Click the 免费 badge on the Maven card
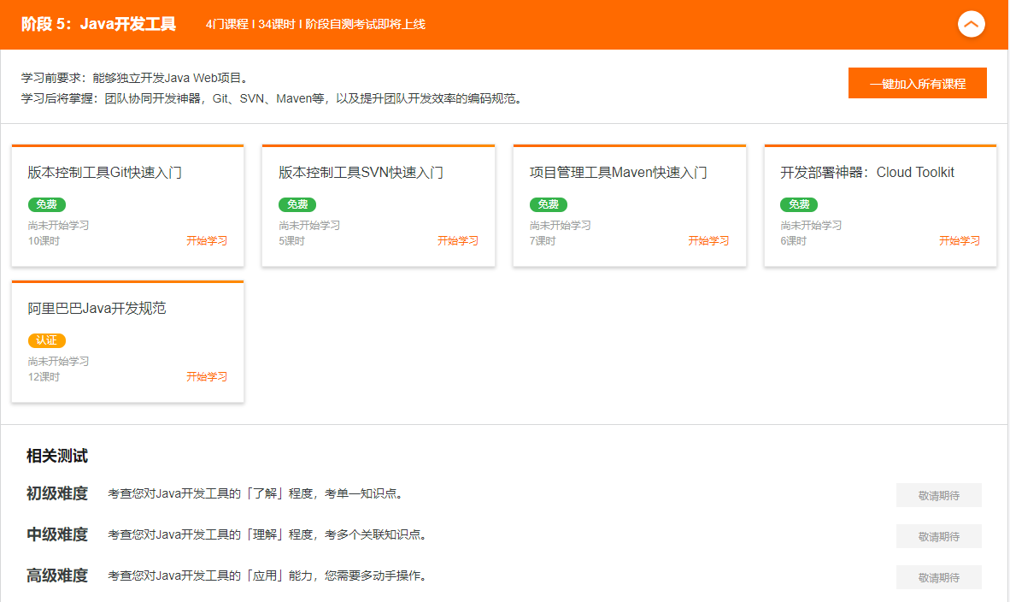This screenshot has width=1010, height=602. 549,204
